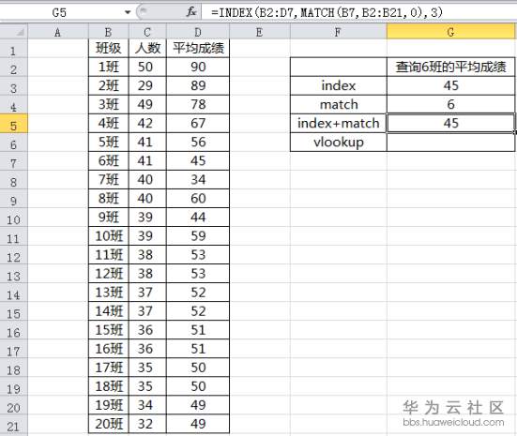Select row 1 header
517x436 pixels.
pyautogui.click(x=13, y=50)
